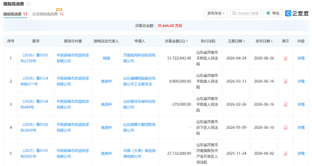Open 华海（天津）商业保理有限公司 applicant link
The width and height of the screenshot is (312, 166).
(139, 154)
